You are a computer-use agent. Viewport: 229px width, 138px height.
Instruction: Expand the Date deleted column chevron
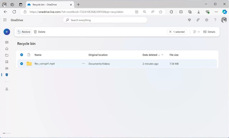tap(162, 55)
